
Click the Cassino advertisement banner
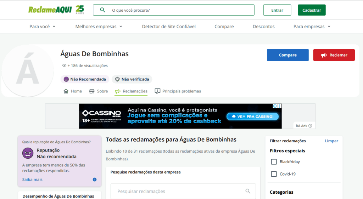point(180,116)
